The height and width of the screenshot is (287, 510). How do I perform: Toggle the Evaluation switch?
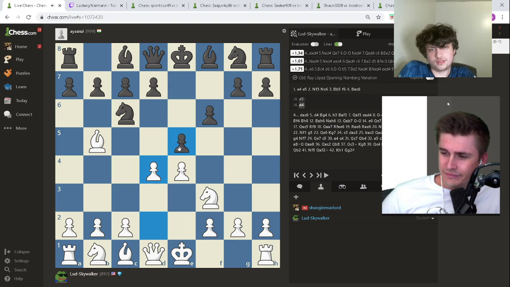[x=315, y=44]
